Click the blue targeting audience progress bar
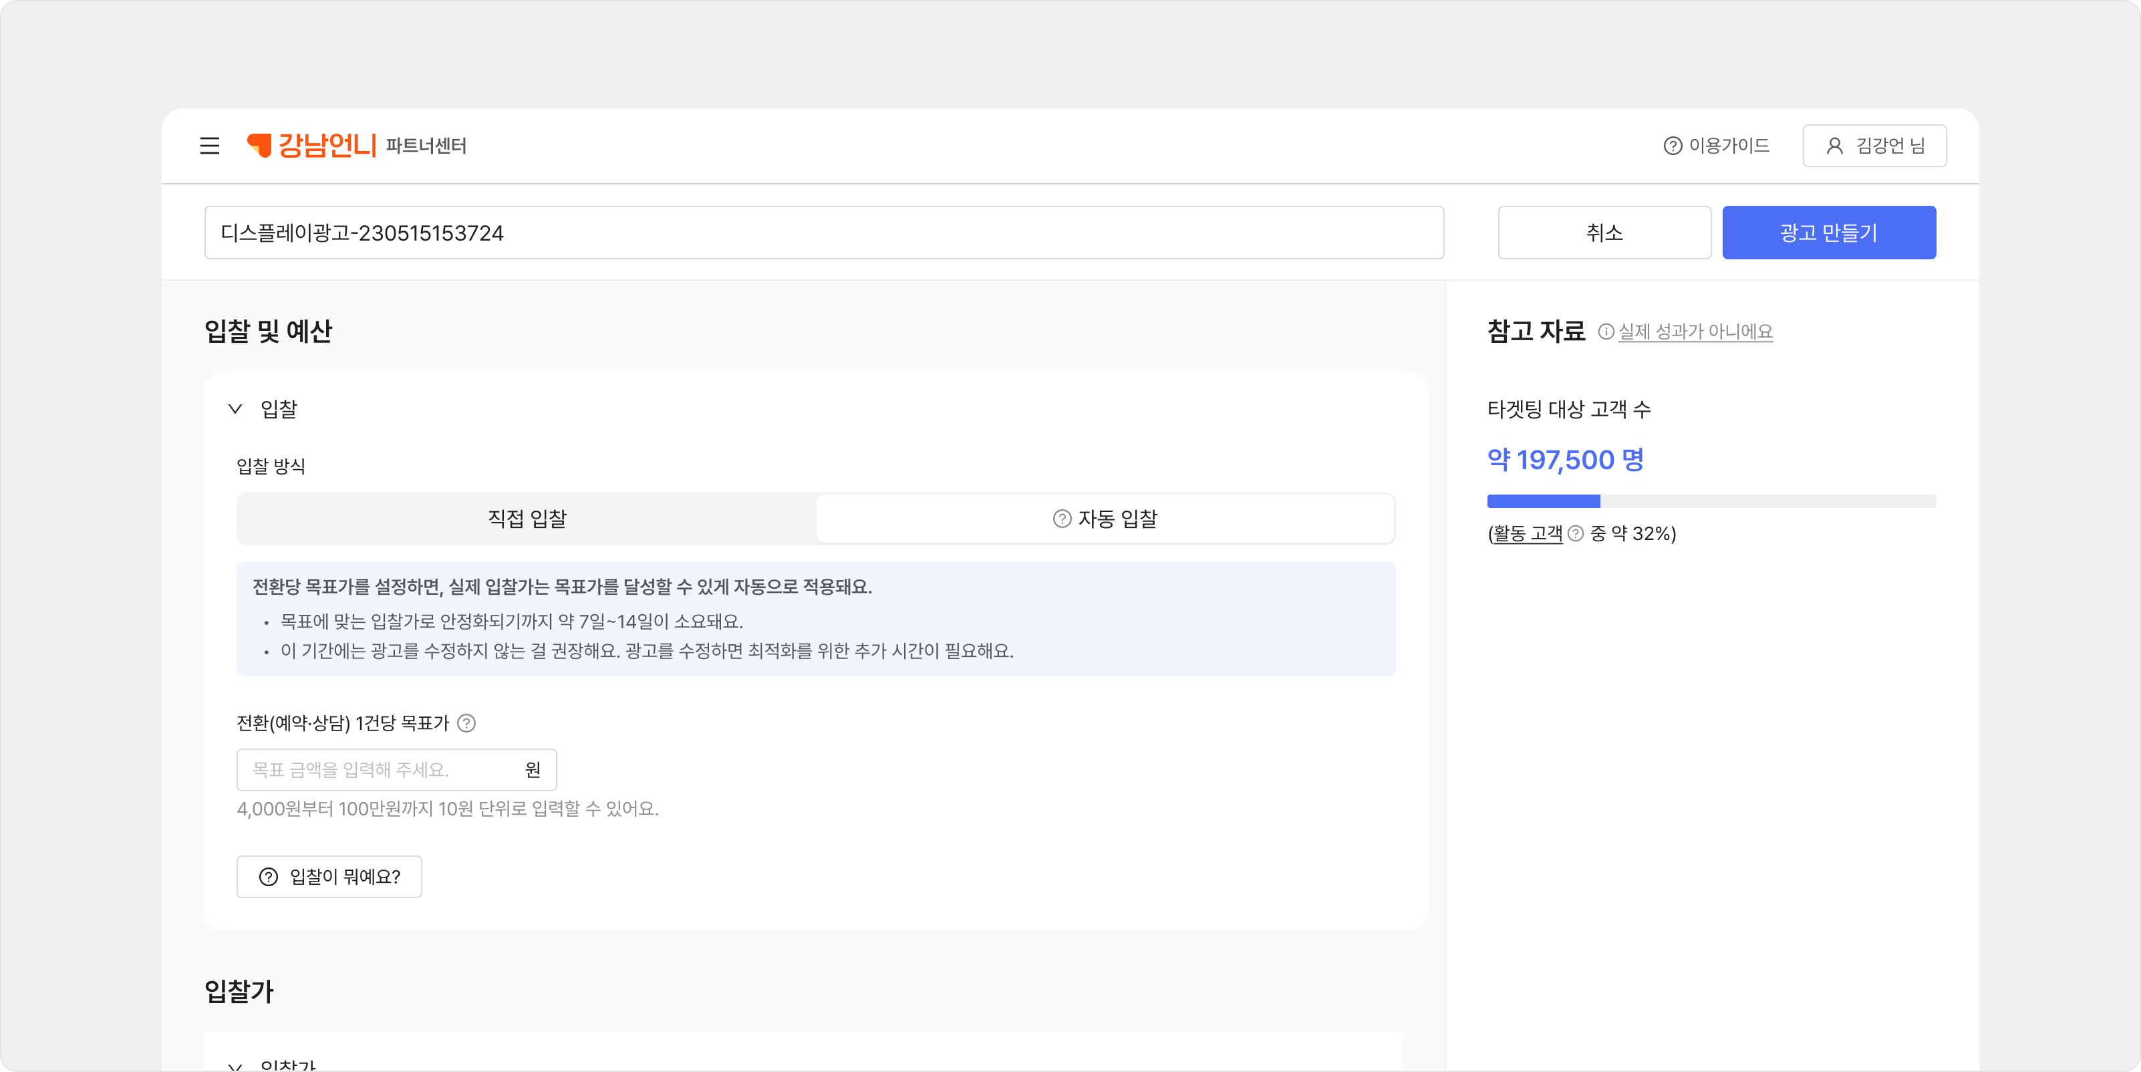This screenshot has height=1072, width=2141. [1544, 501]
